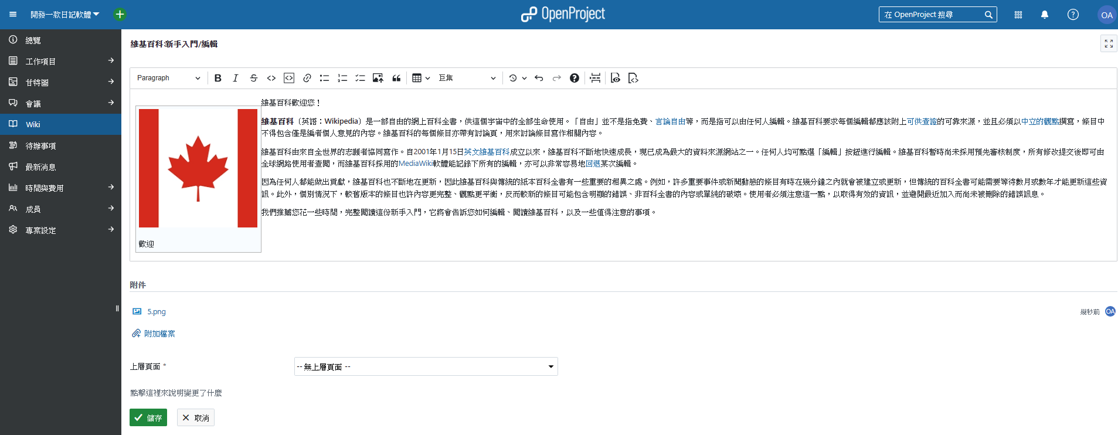Switch to Markdown source mode
1118x435 pixels.
[x=633, y=78]
